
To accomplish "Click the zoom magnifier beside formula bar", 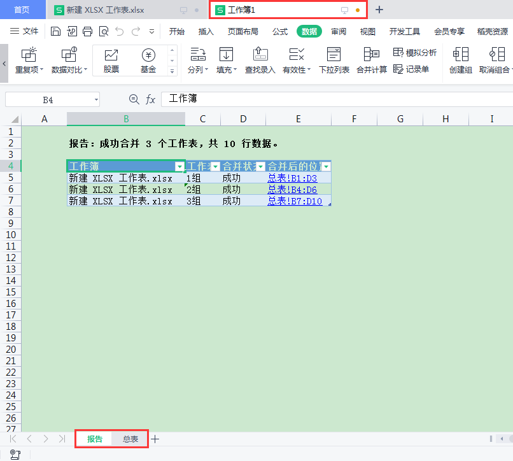I will point(134,99).
